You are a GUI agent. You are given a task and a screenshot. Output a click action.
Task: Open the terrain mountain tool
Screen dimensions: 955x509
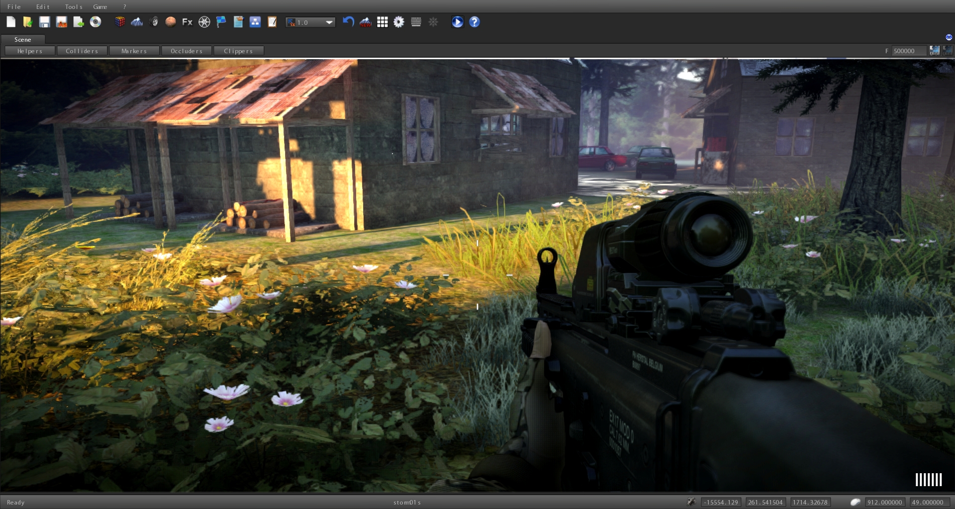[137, 22]
